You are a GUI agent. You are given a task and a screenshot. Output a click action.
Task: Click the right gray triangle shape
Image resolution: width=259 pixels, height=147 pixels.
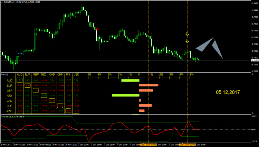click(217, 49)
